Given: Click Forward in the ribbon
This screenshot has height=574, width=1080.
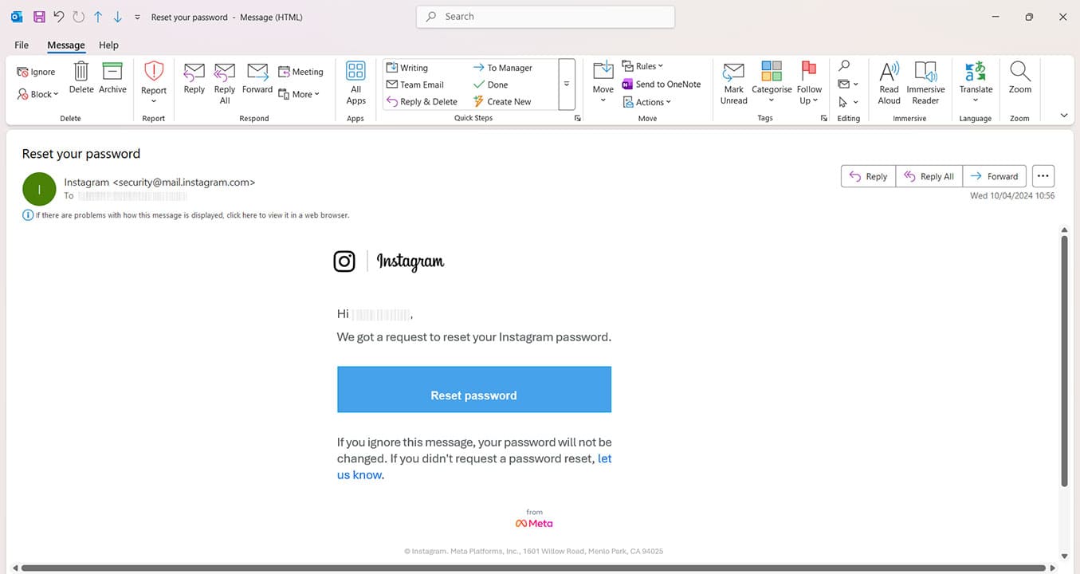Looking at the screenshot, I should (257, 78).
